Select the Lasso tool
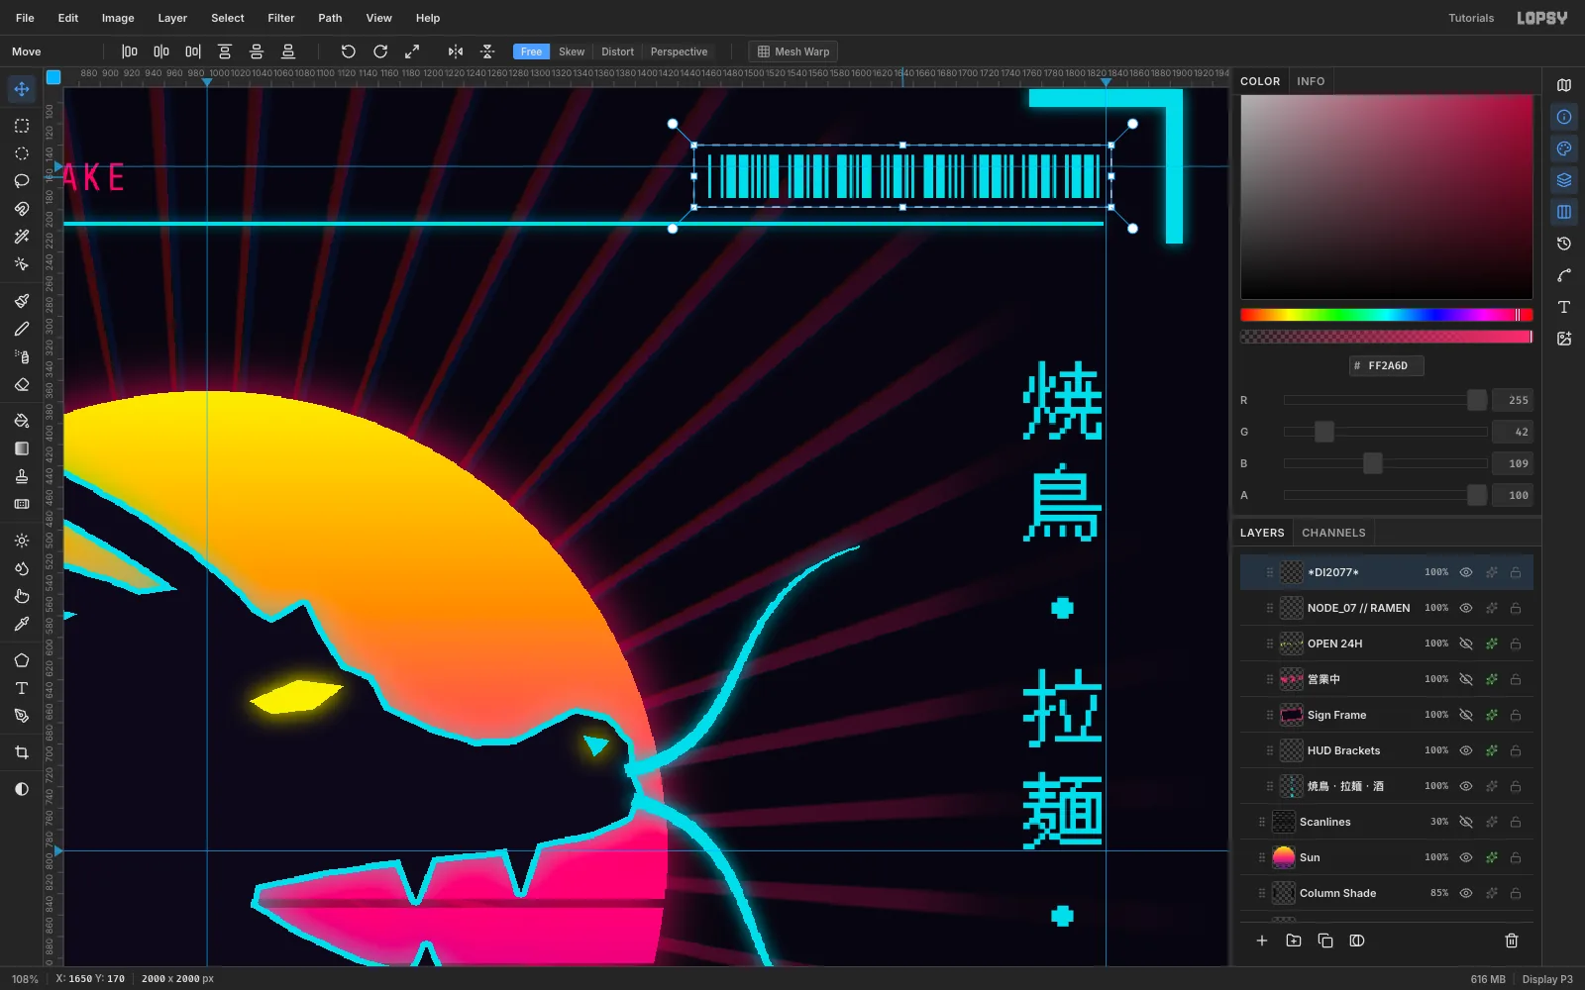 [22, 181]
